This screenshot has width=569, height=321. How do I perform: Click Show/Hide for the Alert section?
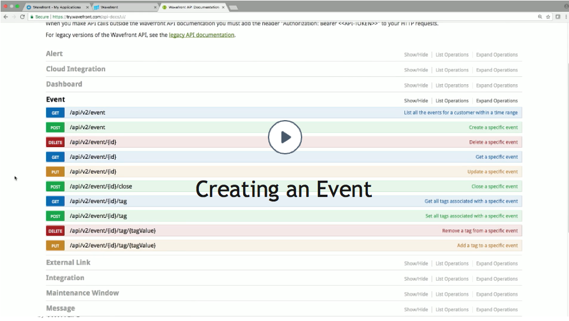(x=416, y=55)
